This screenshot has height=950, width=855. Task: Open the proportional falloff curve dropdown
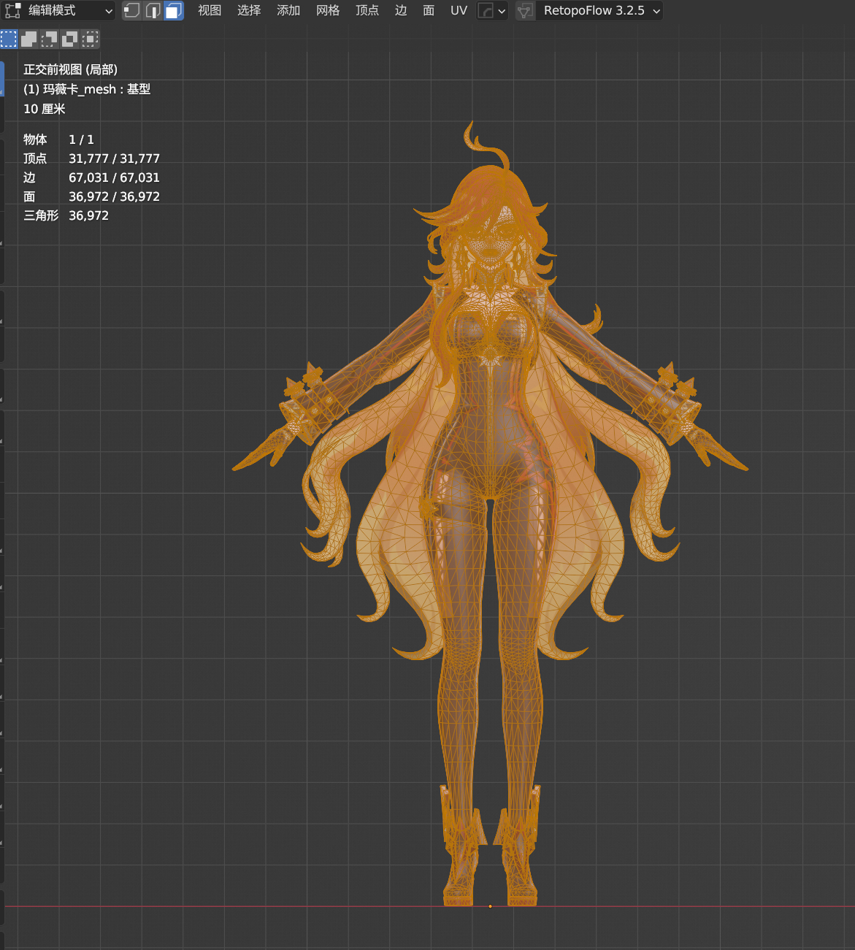click(492, 10)
